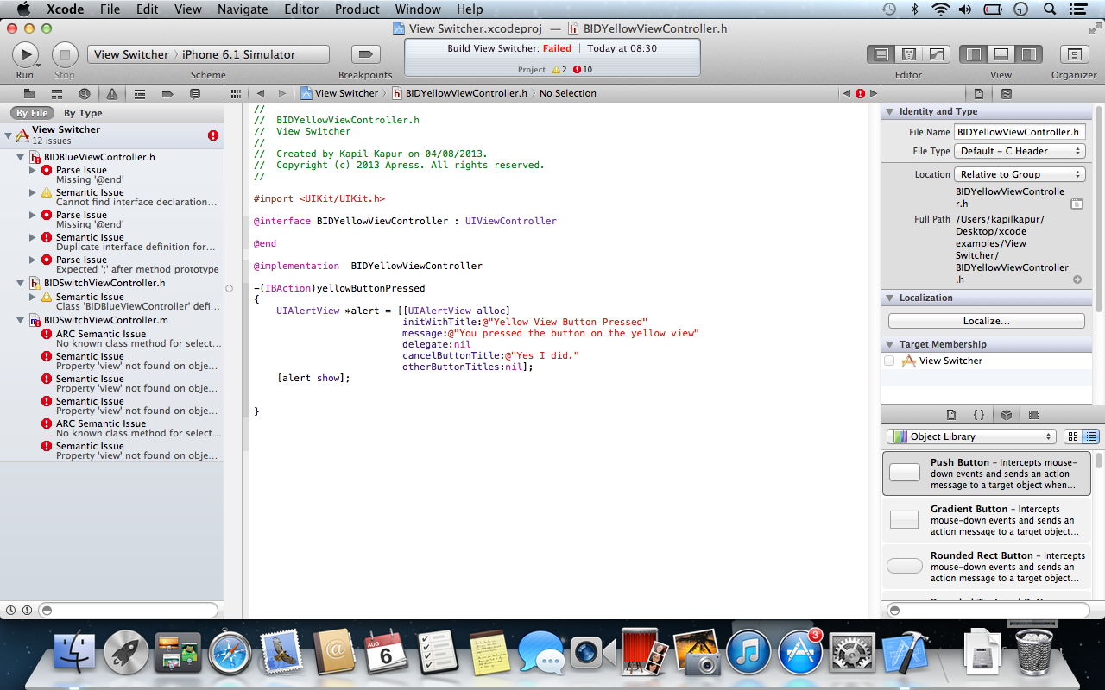Toggle the Navigator pane view button
The image size is (1105, 690).
pos(974,54)
